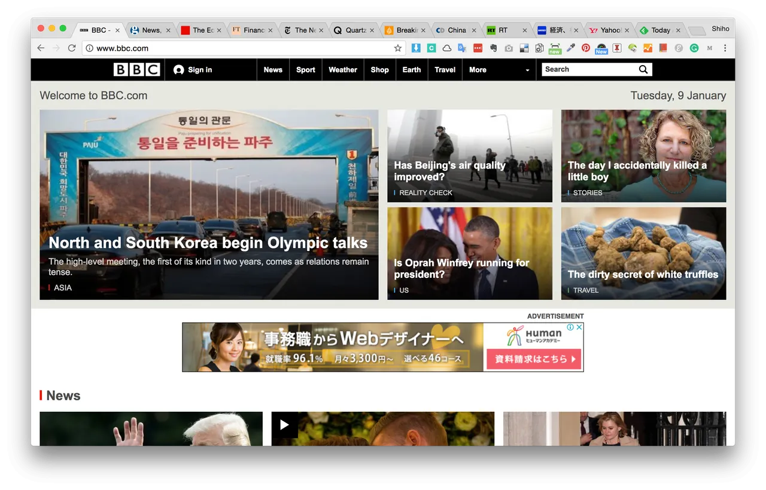Click the BBC logo in header
This screenshot has height=490, width=766.
point(137,70)
